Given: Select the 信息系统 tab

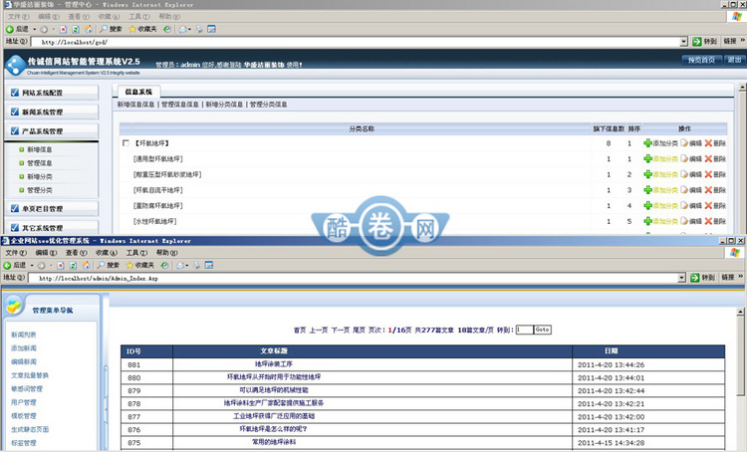Looking at the screenshot, I should pos(138,92).
